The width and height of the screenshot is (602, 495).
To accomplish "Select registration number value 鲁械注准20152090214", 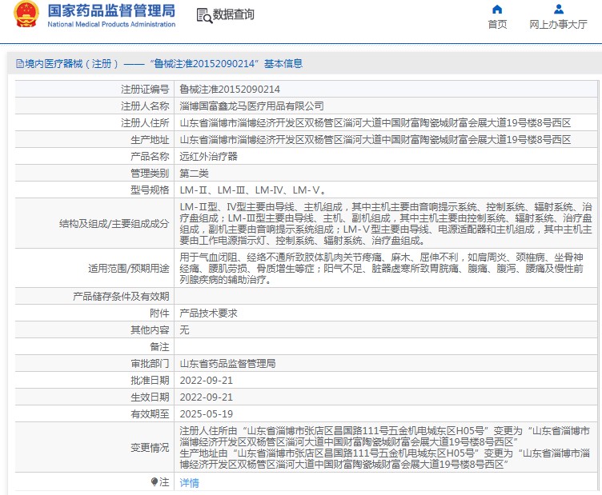I will pyautogui.click(x=230, y=90).
